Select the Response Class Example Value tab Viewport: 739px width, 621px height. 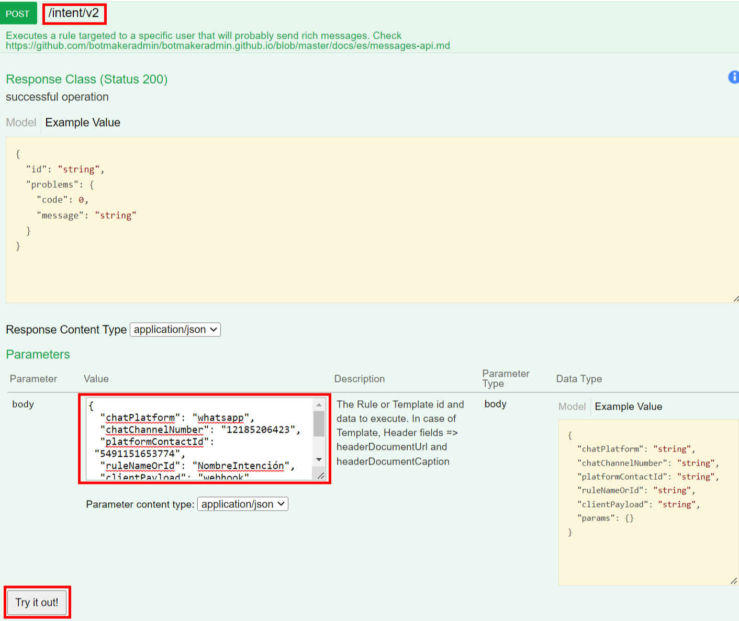click(83, 122)
